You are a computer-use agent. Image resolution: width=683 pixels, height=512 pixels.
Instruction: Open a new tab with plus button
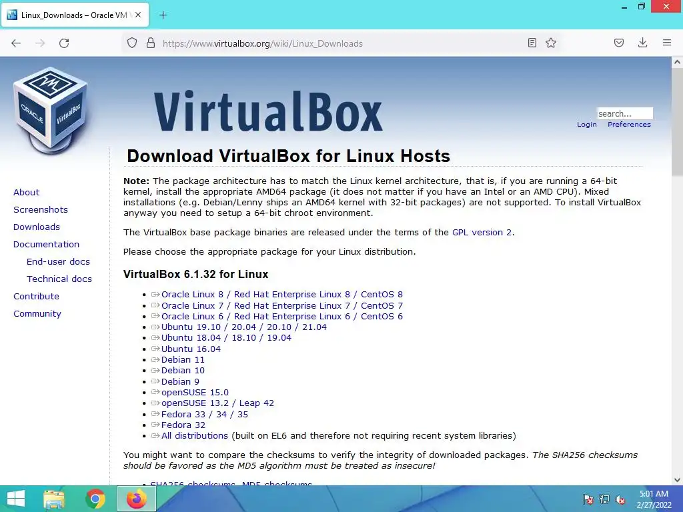163,15
